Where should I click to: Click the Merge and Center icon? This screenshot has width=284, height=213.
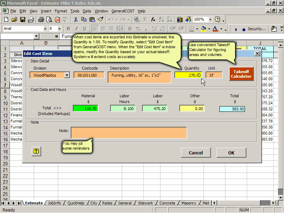[120, 29]
